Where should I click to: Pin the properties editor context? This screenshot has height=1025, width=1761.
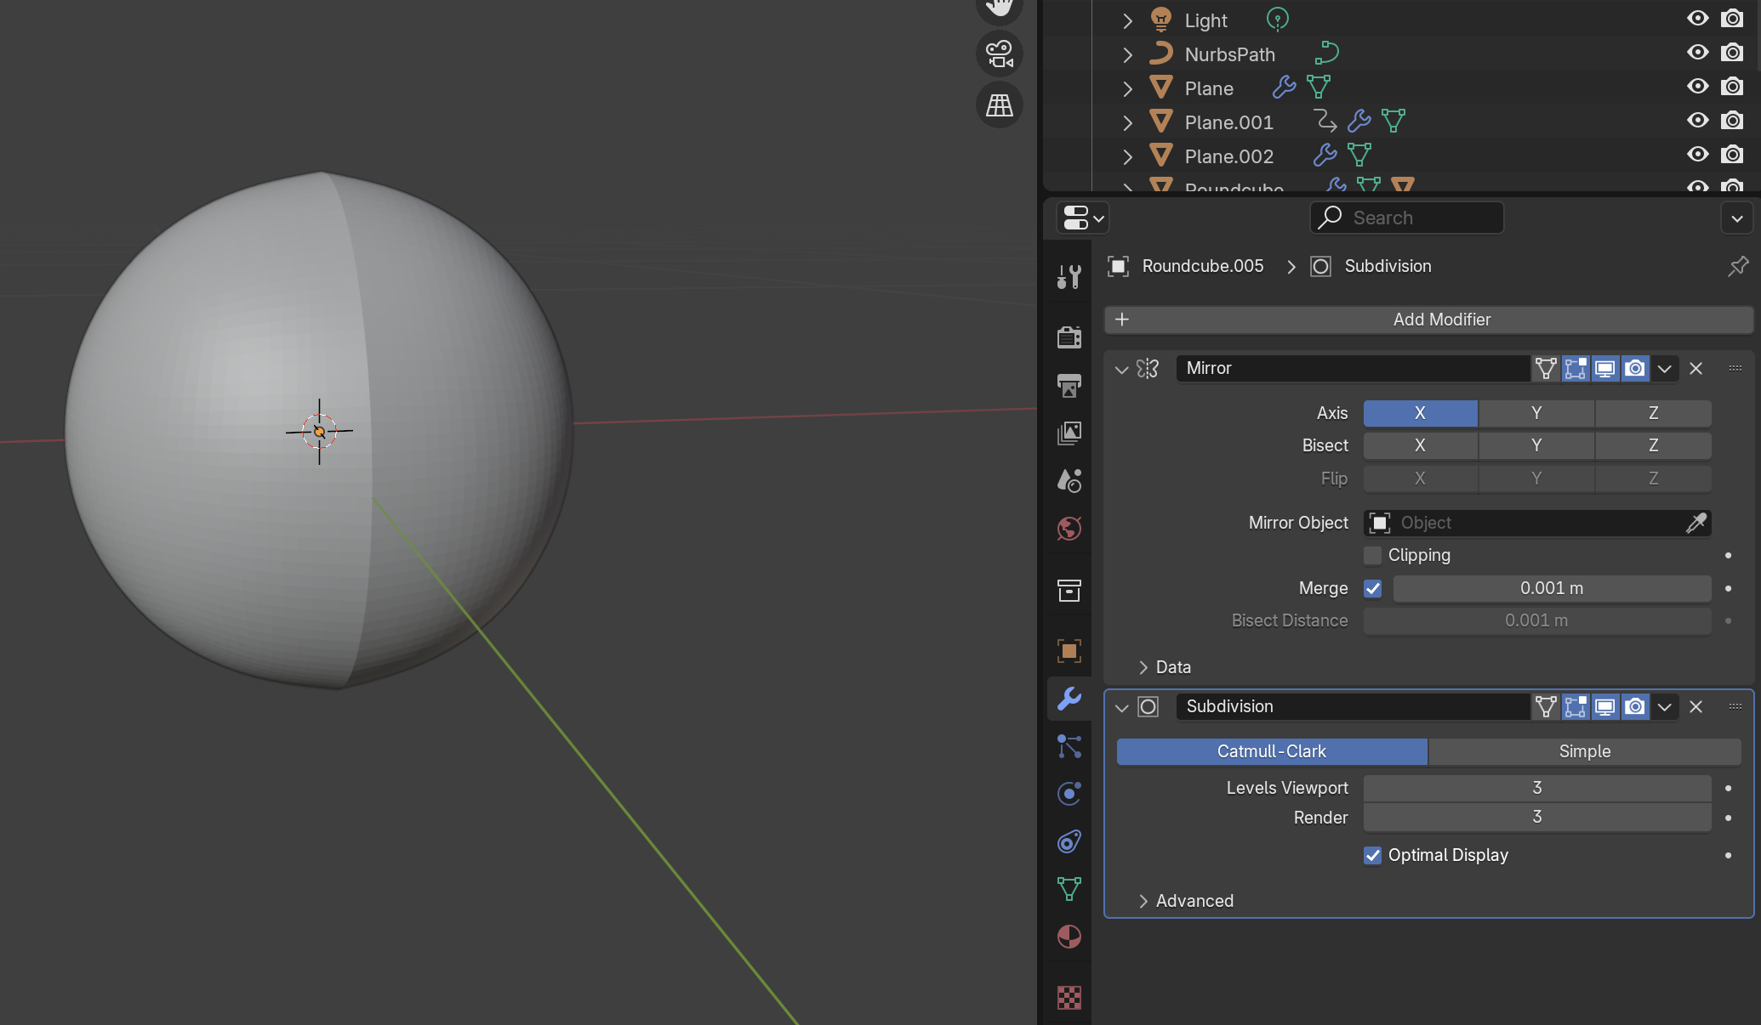pyautogui.click(x=1737, y=266)
